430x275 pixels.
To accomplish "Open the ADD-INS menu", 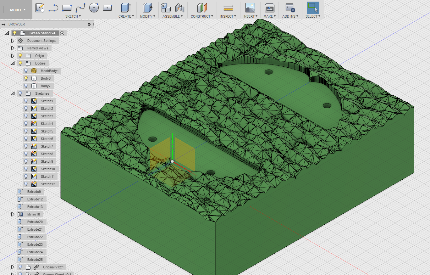I will tap(290, 16).
